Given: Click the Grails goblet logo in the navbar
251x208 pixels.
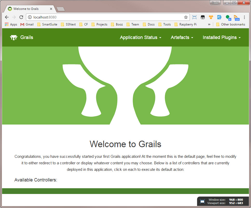Looking at the screenshot, I should coord(14,37).
